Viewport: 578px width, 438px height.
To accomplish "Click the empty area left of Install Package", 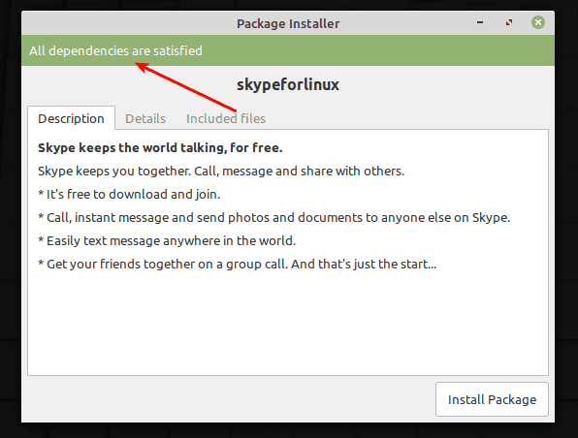I will pos(229,399).
